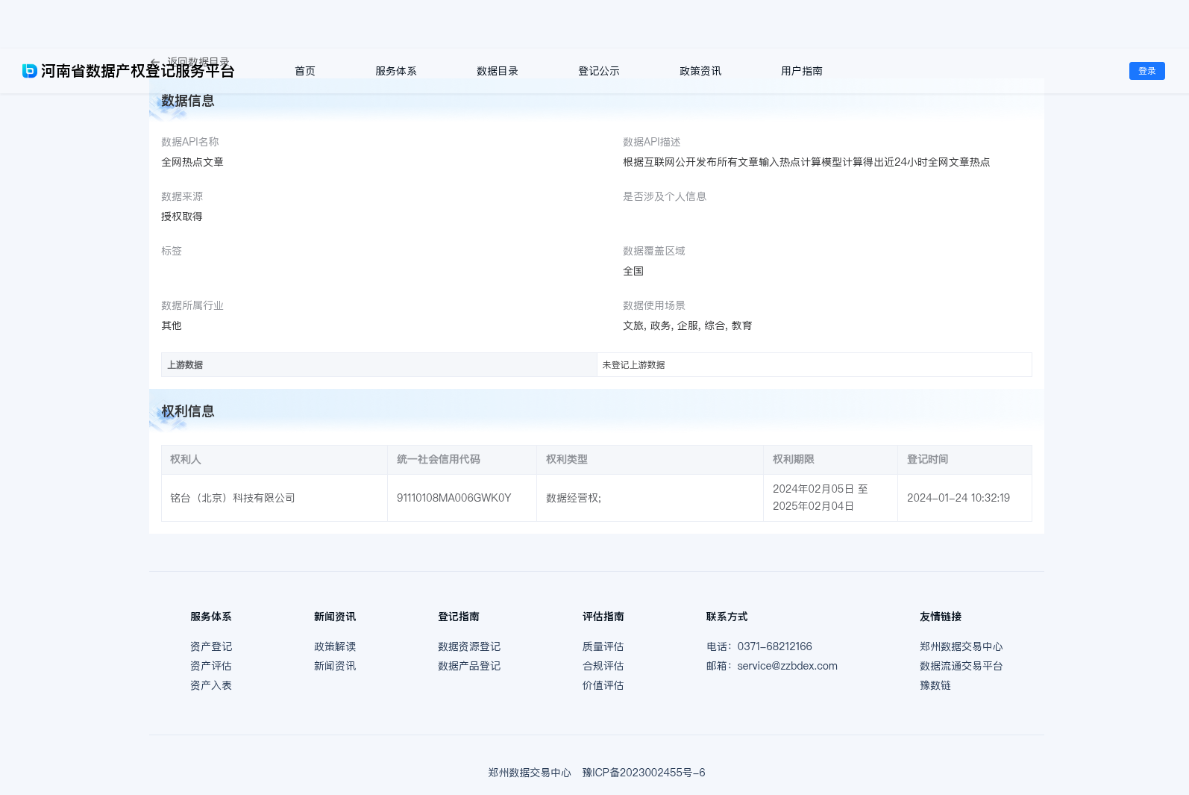
Task: Click the blue 登录 button
Action: click(x=1147, y=71)
